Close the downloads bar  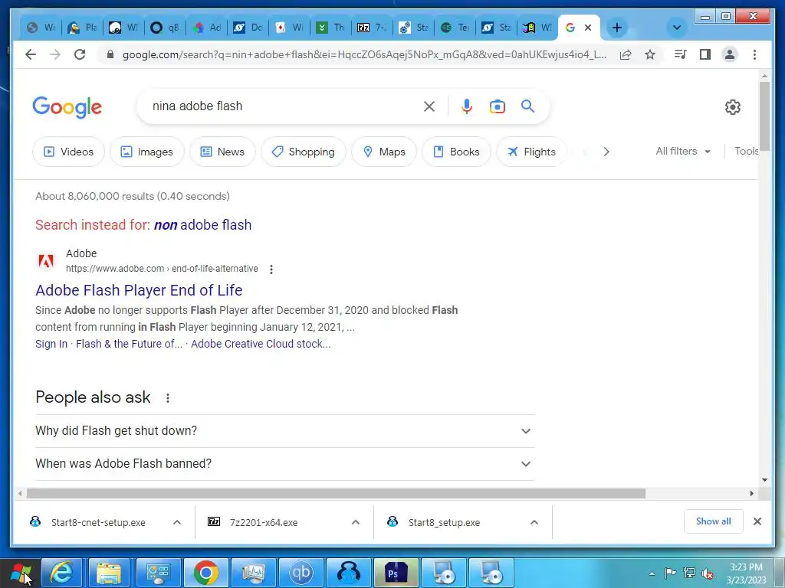click(757, 521)
